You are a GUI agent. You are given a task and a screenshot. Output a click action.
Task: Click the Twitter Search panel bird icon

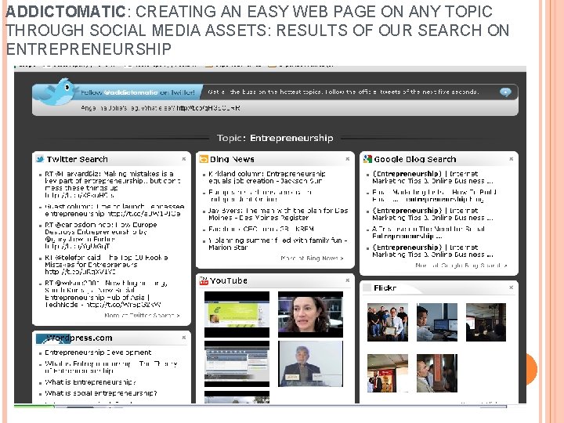click(x=40, y=159)
